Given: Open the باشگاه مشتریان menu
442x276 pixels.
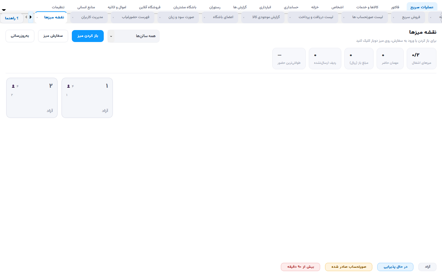Looking at the screenshot, I should [x=185, y=7].
